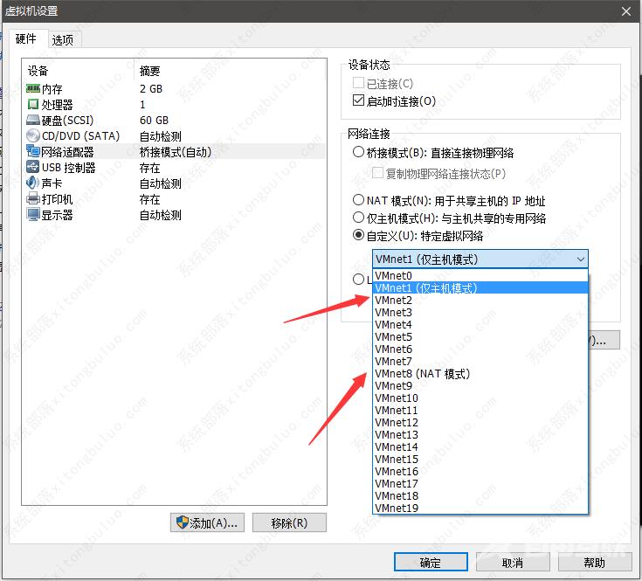Choose VMnet7 from the dropdown list
Viewport: 642px width, 581px height.
(x=480, y=361)
